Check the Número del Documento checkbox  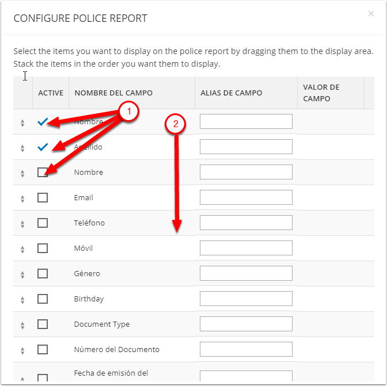43,350
